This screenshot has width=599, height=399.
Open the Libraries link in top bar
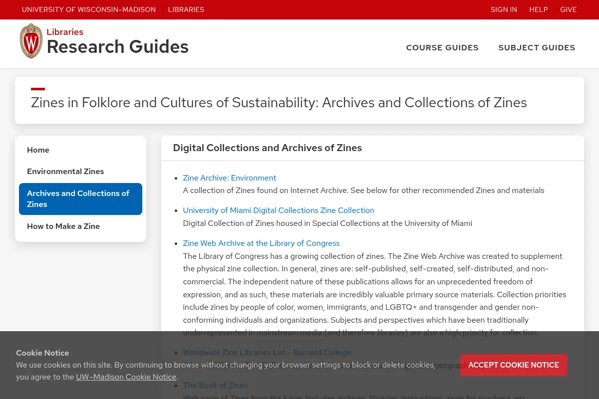186,9
